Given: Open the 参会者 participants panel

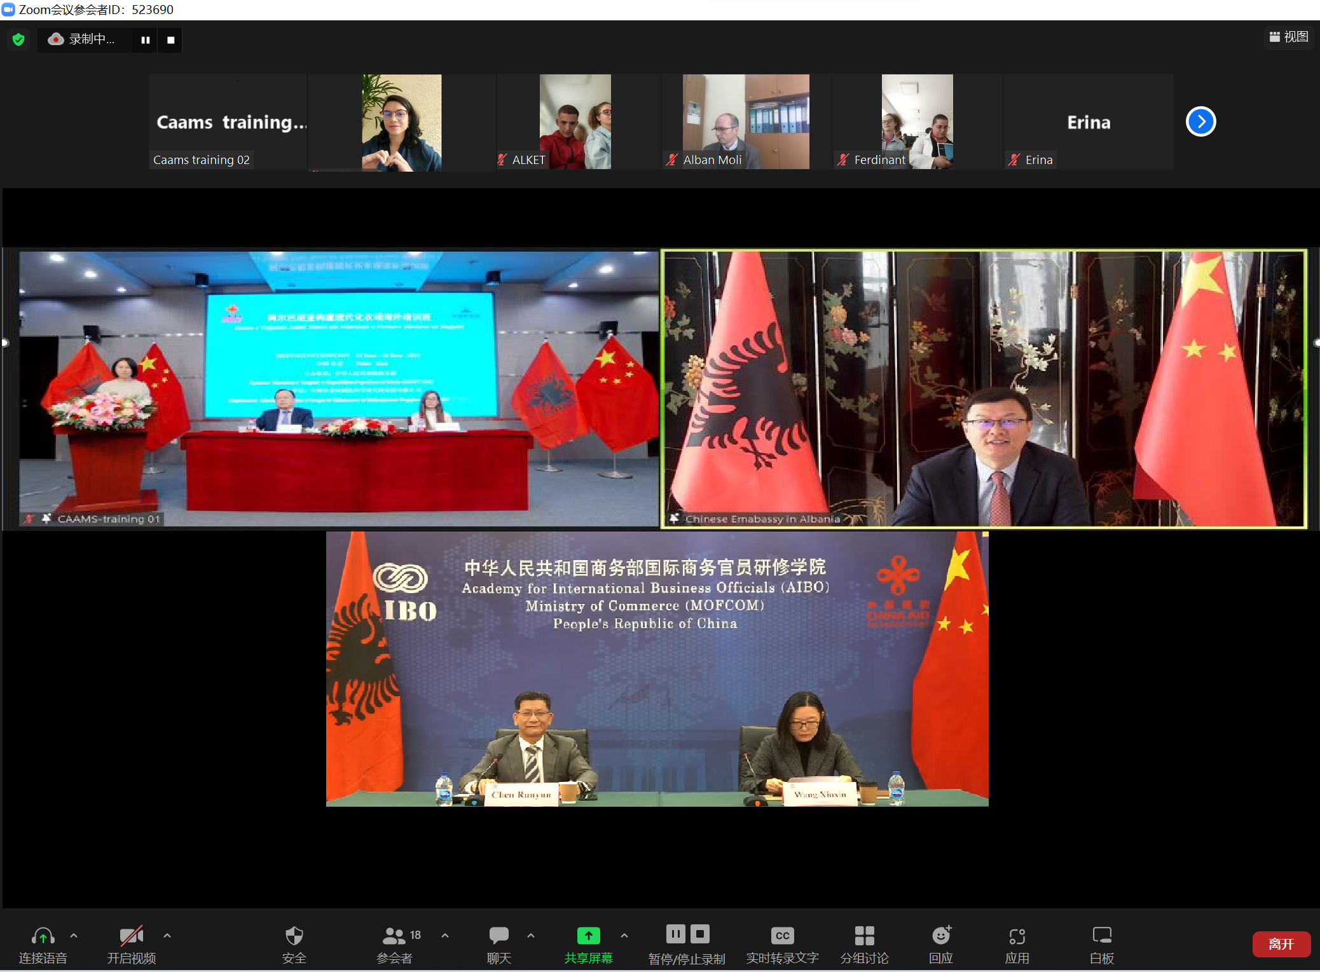Looking at the screenshot, I should [x=394, y=936].
